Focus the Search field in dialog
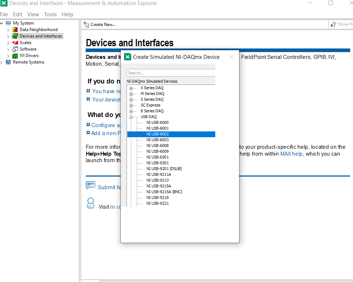Screen dimensions: 353x282 click(171, 73)
